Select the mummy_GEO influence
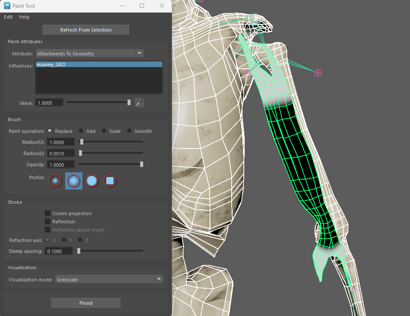The image size is (410, 316). [98, 64]
